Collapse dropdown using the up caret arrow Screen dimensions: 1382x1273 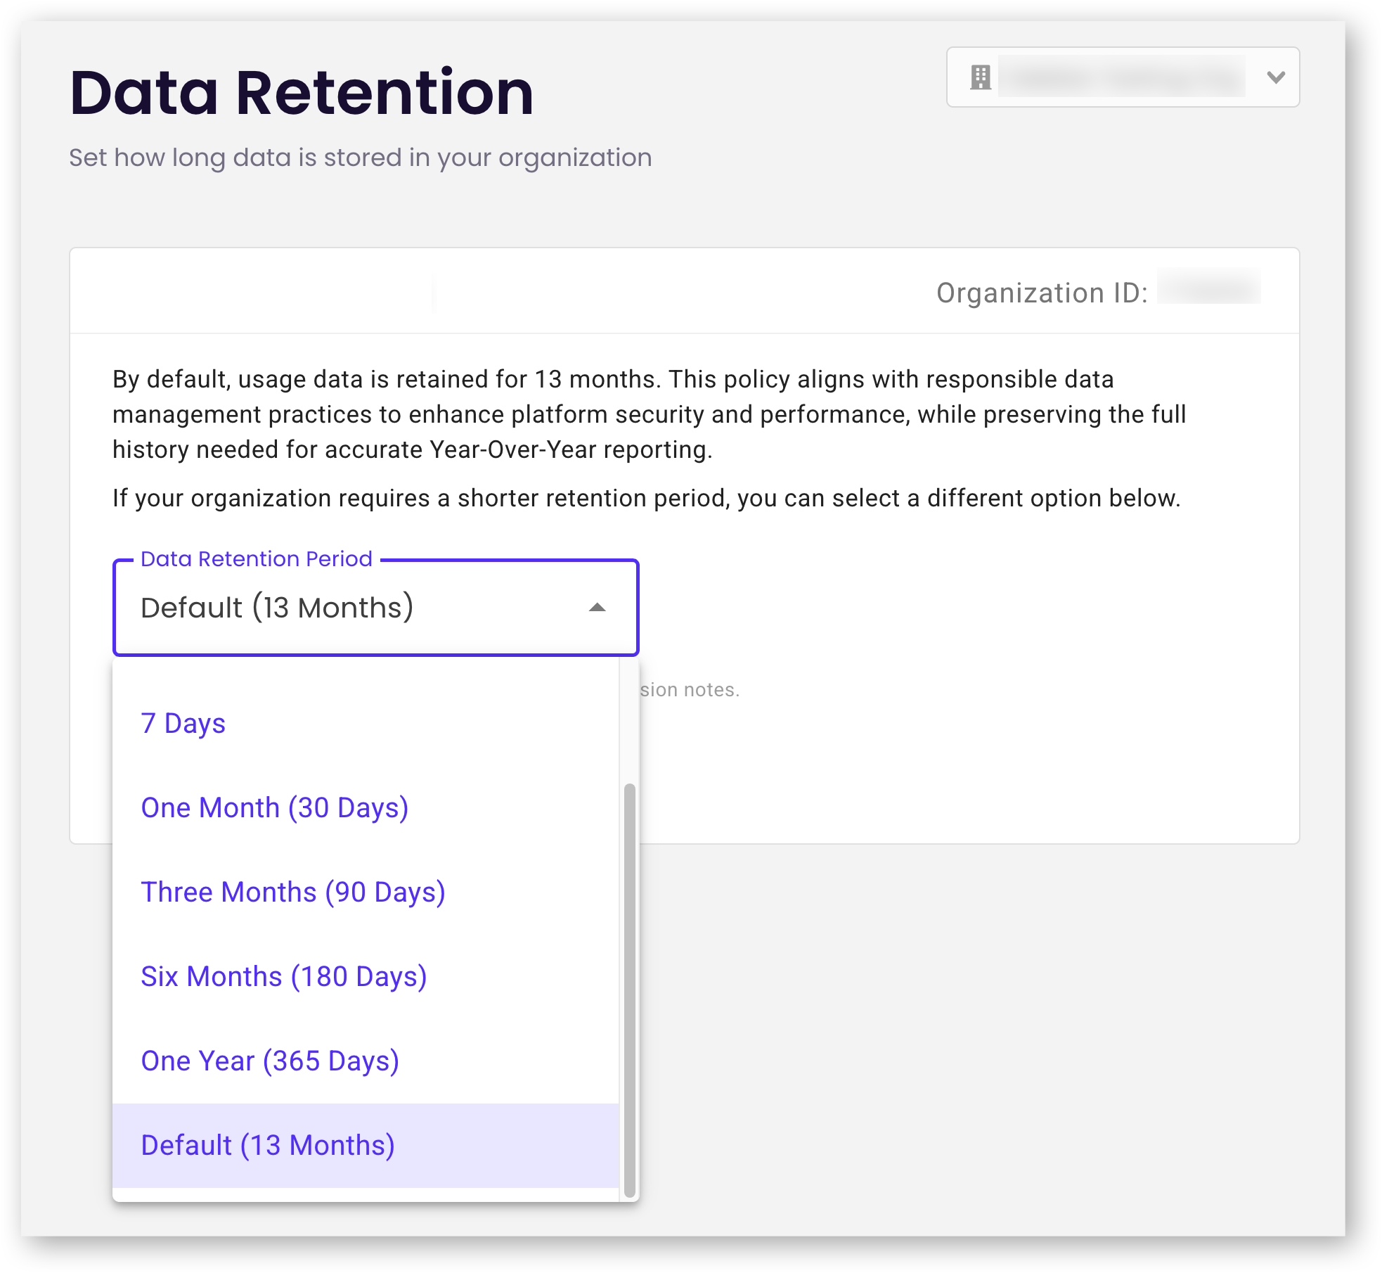(597, 608)
